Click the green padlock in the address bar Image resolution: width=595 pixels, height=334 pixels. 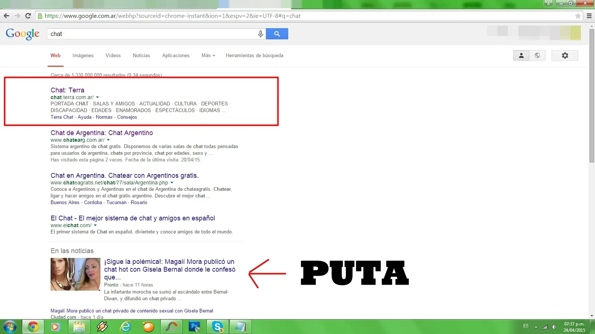click(x=40, y=16)
